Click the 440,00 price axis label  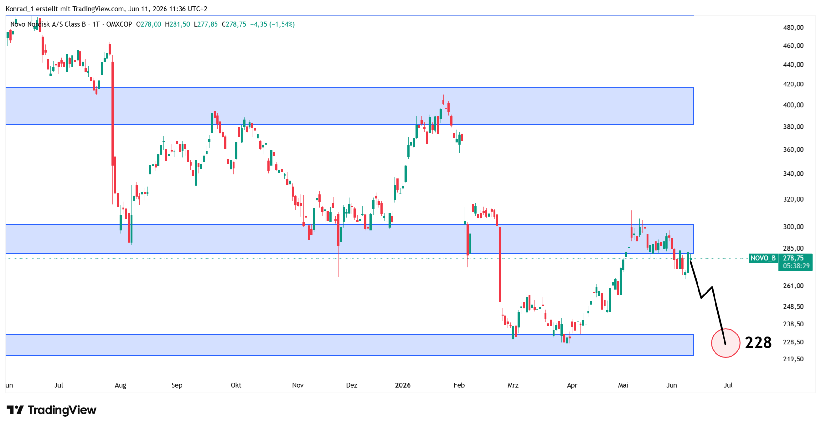coord(793,65)
